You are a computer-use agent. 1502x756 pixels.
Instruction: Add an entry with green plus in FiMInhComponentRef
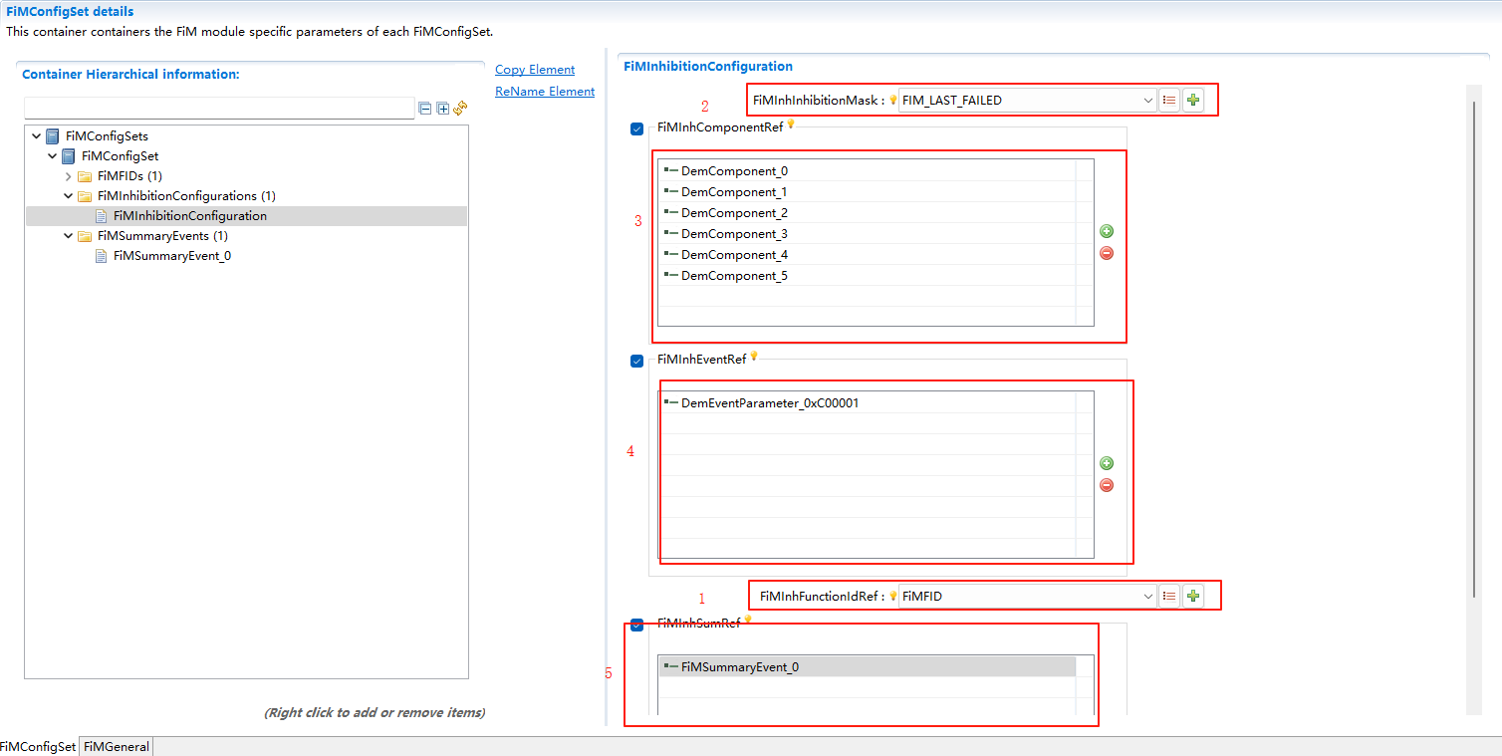1106,230
